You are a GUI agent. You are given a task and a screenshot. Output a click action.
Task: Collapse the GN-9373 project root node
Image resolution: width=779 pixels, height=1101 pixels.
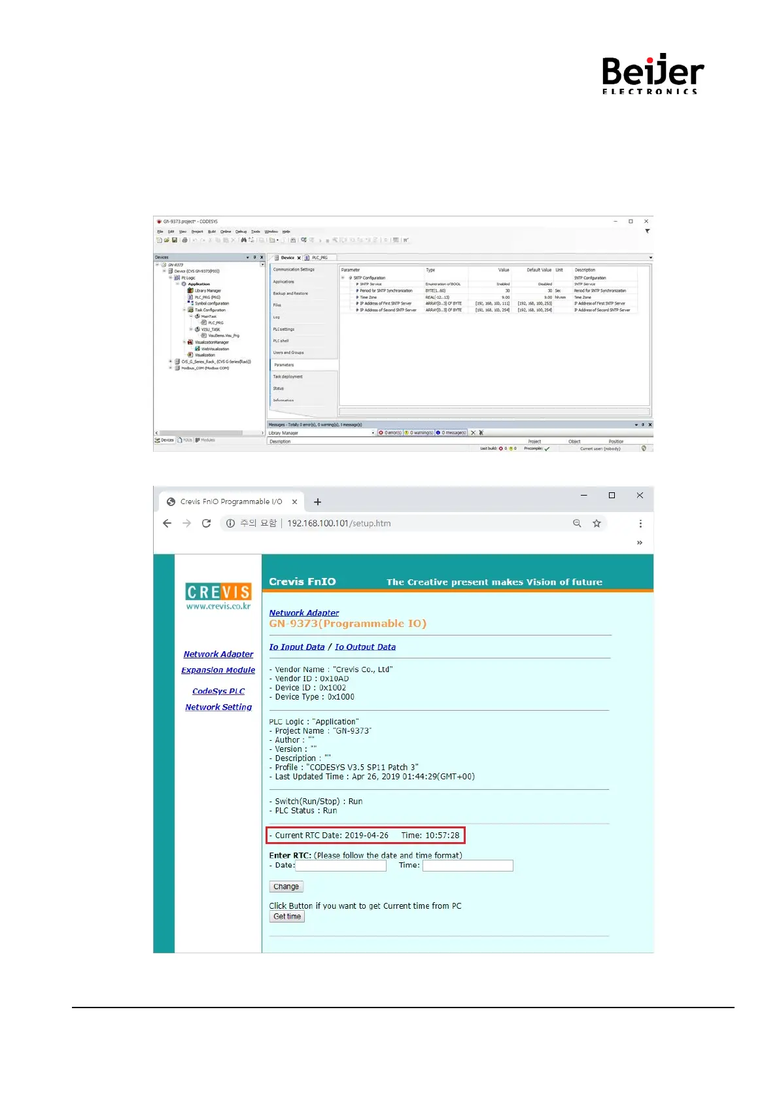point(157,264)
